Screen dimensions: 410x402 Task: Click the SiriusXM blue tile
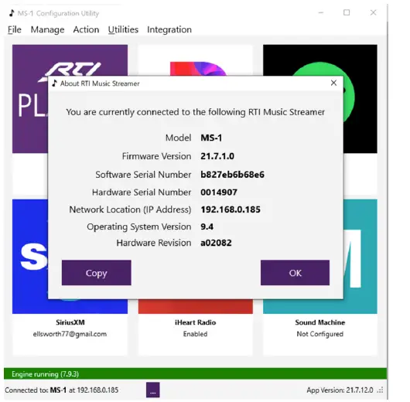[x=30, y=256]
